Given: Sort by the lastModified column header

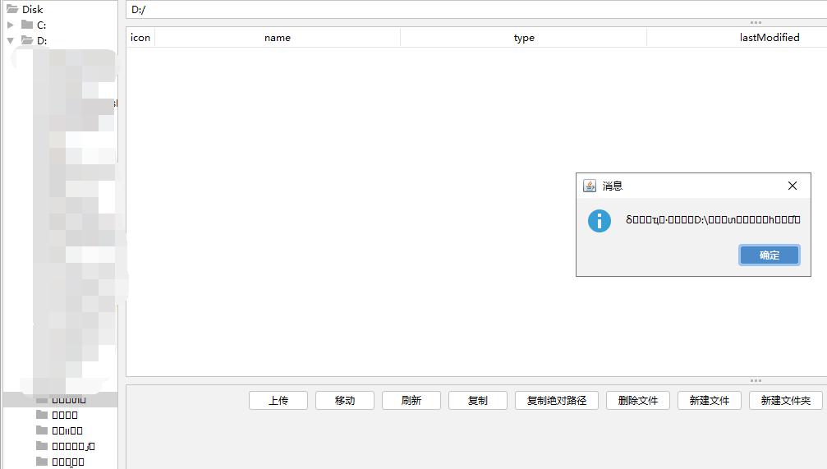Looking at the screenshot, I should [770, 38].
